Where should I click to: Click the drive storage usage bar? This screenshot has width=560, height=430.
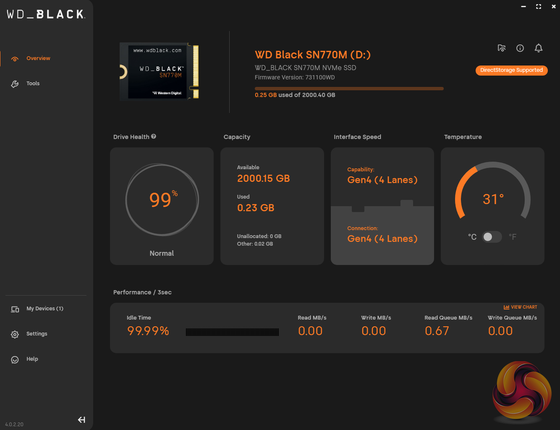[x=349, y=89]
